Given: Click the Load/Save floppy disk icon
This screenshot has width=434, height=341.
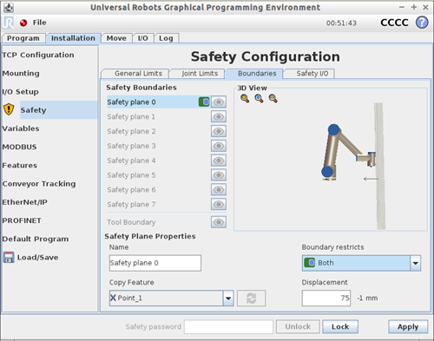Looking at the screenshot, I should pos(9,257).
